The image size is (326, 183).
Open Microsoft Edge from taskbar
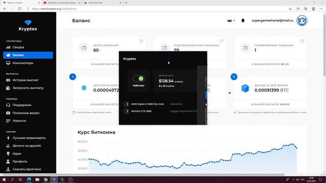tap(29, 179)
